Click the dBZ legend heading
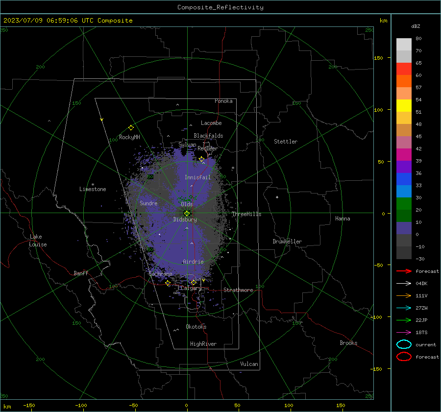Screen dimensions: 441x412 pyautogui.click(x=416, y=26)
